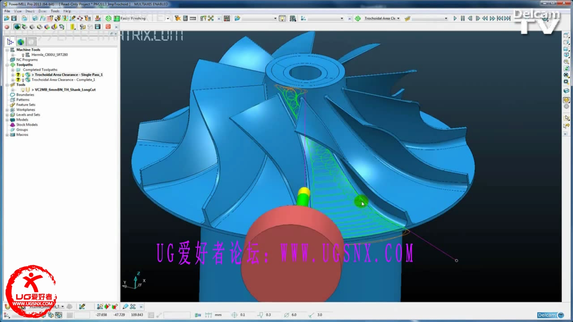Image resolution: width=573 pixels, height=322 pixels.
Task: Collapse the Machine Tools branch
Action: coord(7,50)
